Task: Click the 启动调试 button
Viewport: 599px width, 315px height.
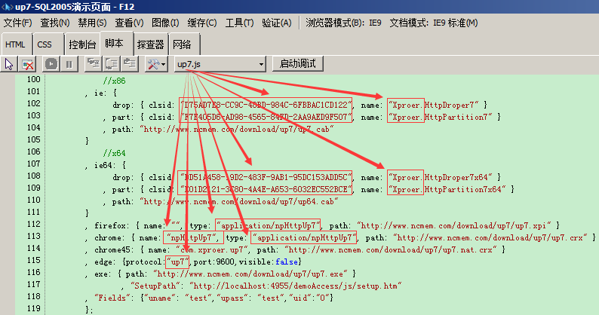Action: coord(297,63)
